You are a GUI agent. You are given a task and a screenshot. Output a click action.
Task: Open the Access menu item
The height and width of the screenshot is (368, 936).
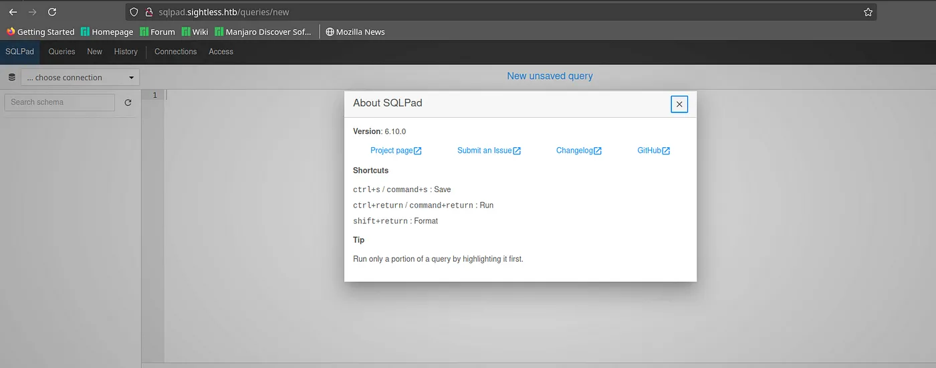221,52
